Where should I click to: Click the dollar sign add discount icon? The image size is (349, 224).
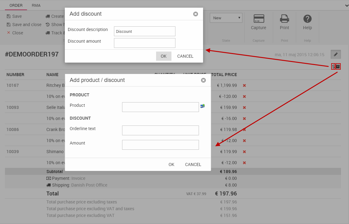pyautogui.click(x=333, y=66)
